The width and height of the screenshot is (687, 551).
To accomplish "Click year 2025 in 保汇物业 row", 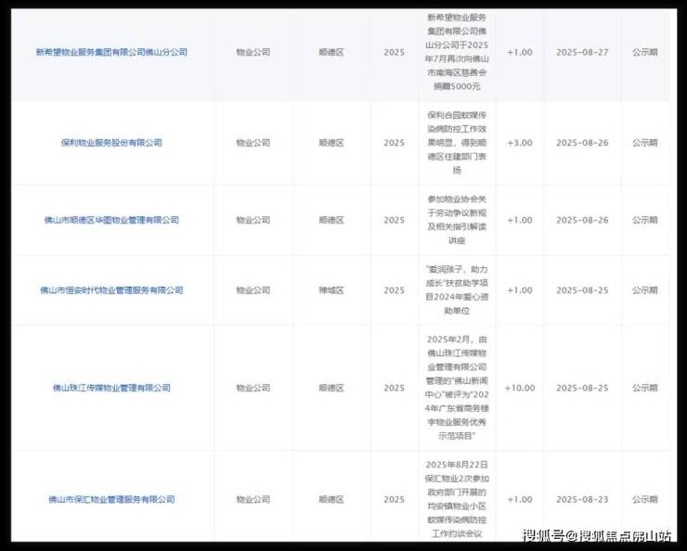I will pos(394,499).
